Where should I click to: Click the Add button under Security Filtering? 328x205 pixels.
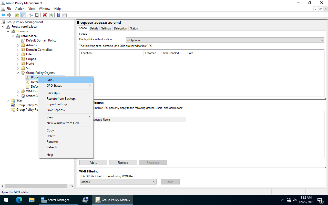pos(93,162)
